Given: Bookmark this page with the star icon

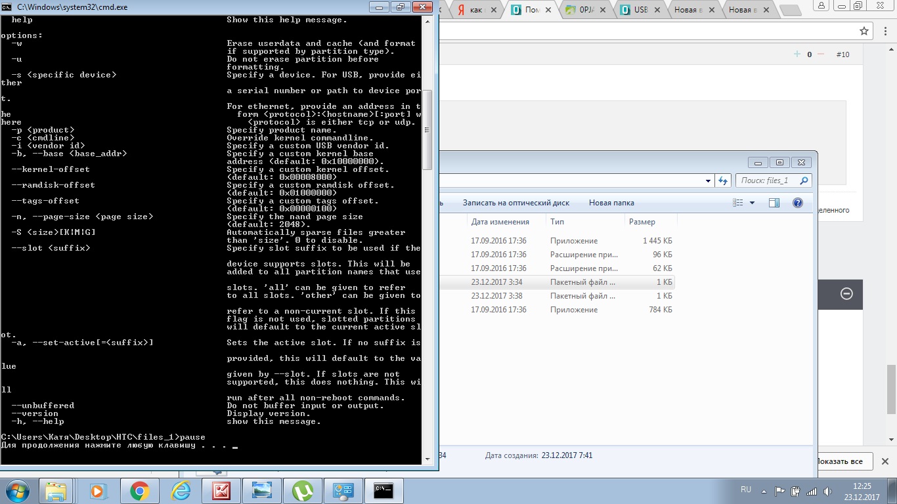Looking at the screenshot, I should coord(864,31).
